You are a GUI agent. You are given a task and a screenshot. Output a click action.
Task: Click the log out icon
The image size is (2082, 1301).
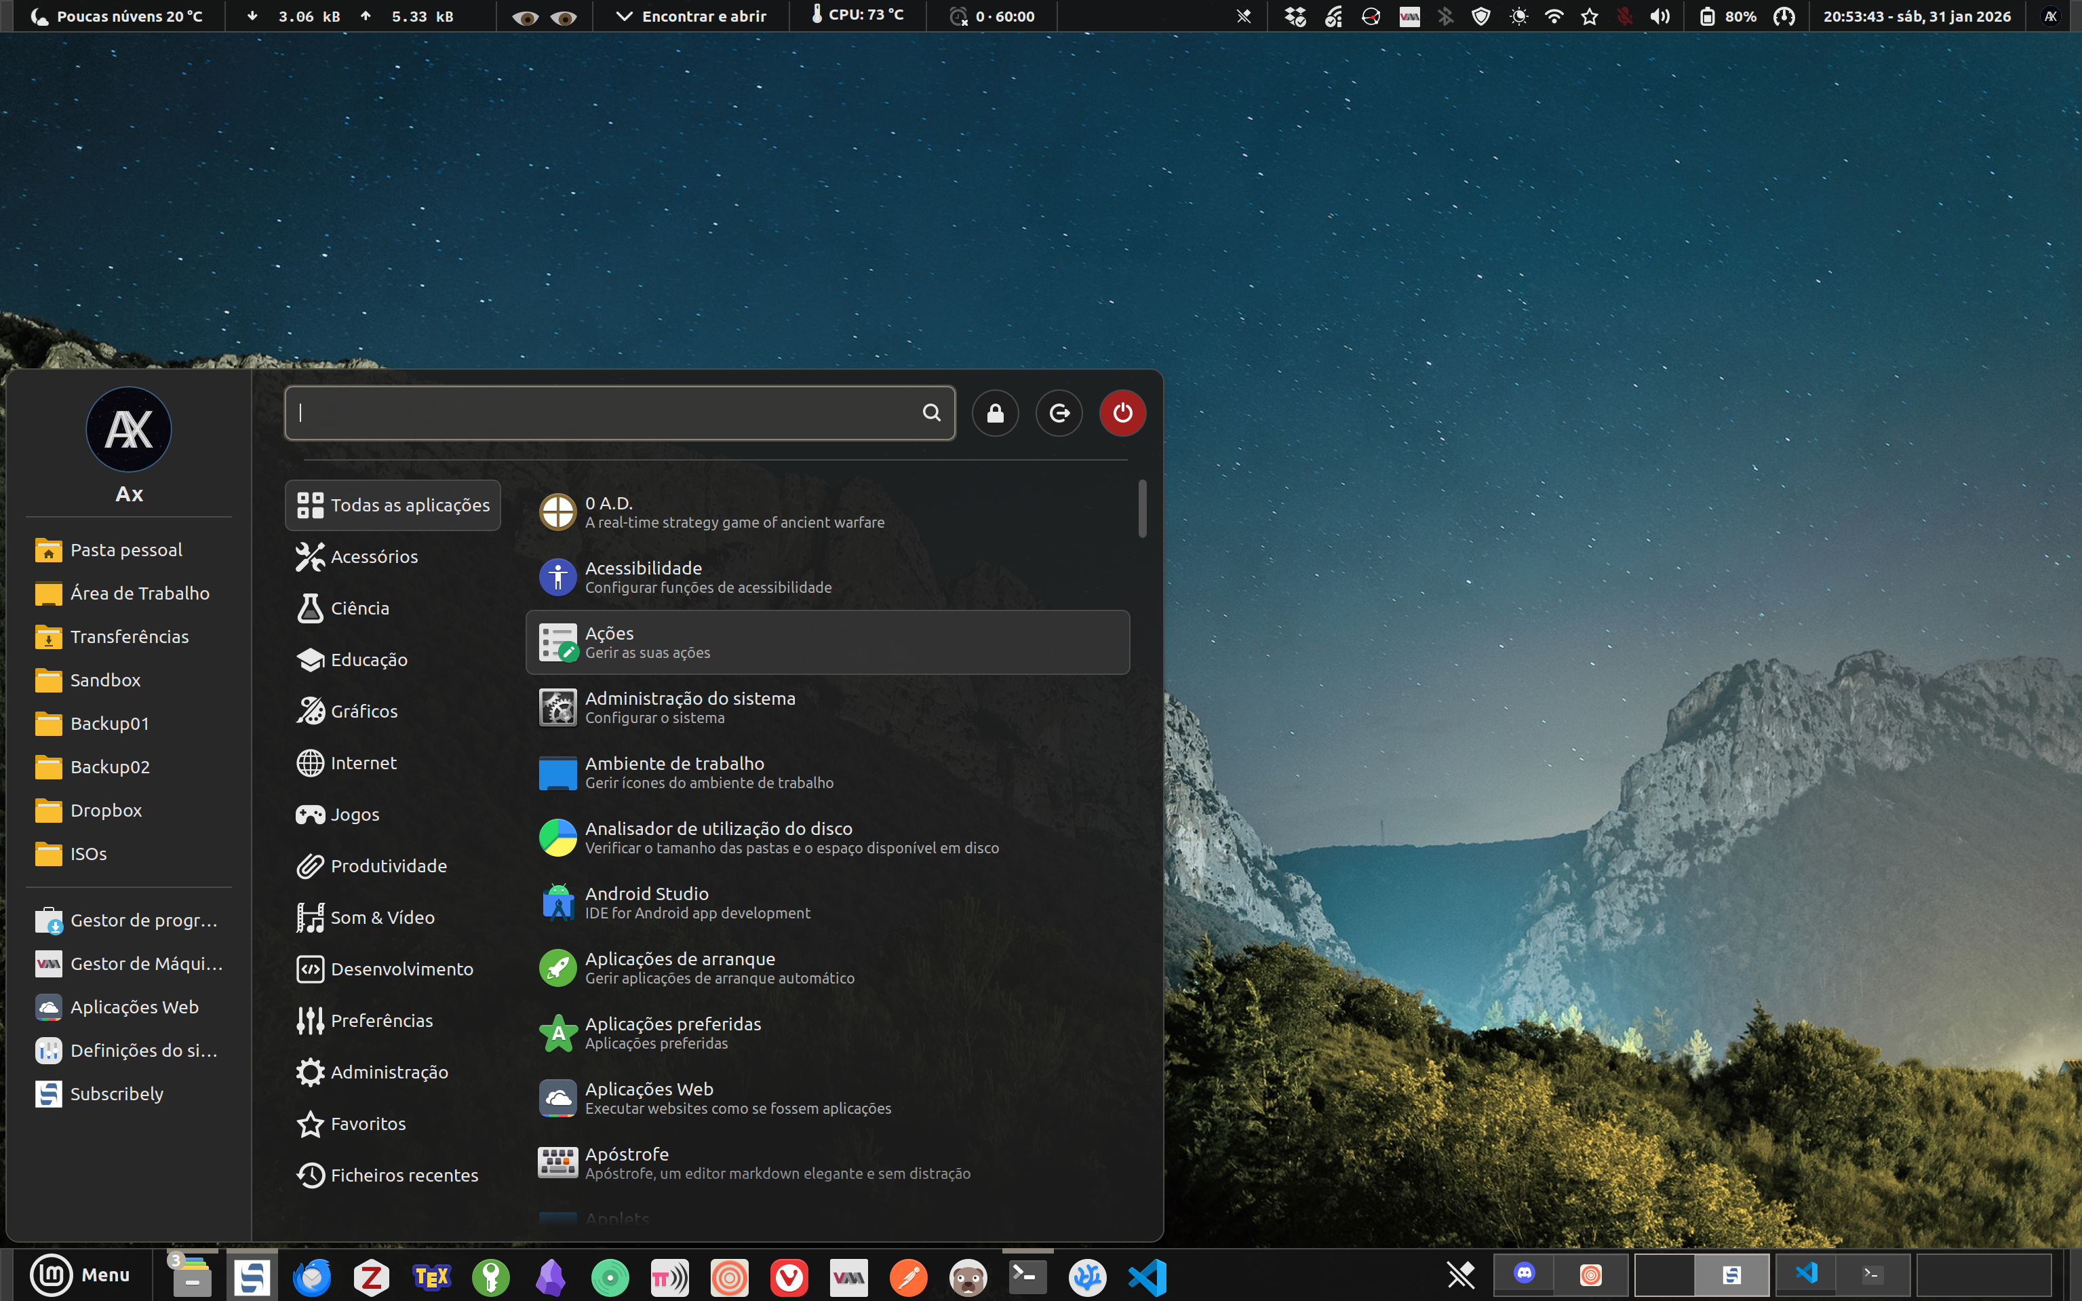pyautogui.click(x=1059, y=413)
